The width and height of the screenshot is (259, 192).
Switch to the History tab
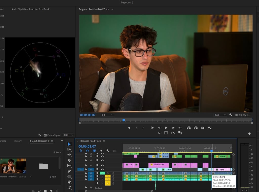18,141
